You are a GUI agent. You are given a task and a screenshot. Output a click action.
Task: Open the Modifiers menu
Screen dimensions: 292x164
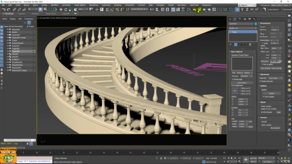pyautogui.click(x=55, y=5)
